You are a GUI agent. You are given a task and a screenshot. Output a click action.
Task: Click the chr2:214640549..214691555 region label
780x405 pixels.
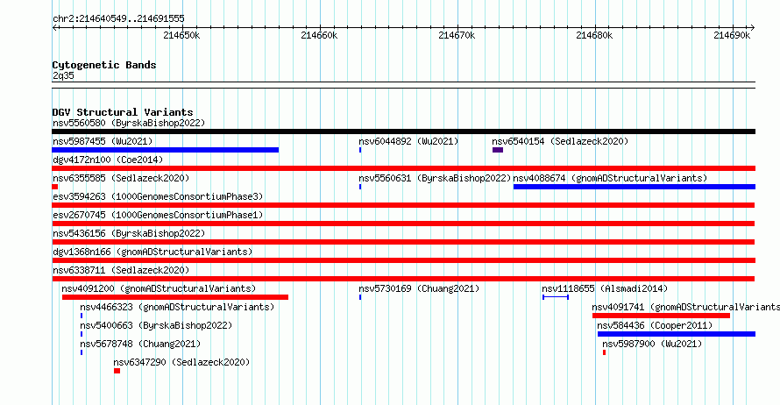pos(118,18)
